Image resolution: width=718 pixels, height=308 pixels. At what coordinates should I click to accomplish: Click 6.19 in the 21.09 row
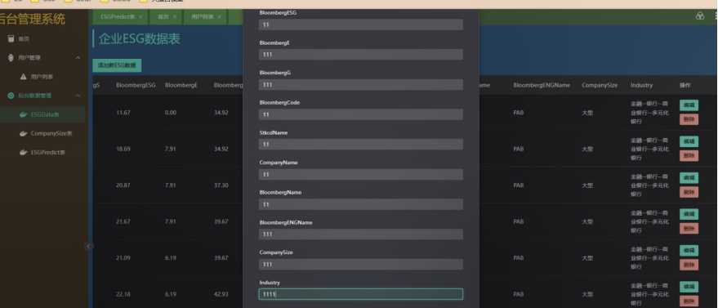(171, 258)
